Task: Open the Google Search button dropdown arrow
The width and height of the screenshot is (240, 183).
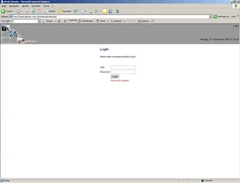Action: (55, 21)
